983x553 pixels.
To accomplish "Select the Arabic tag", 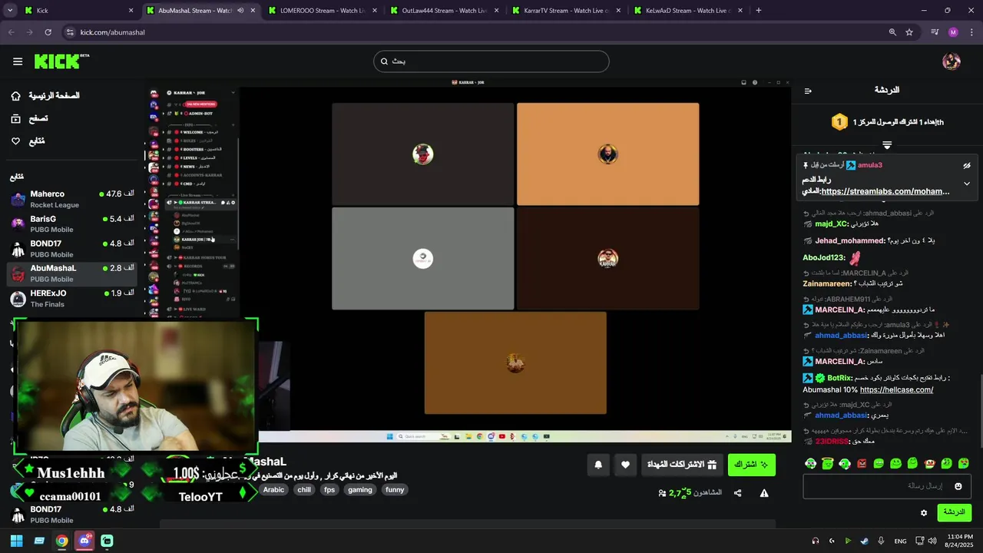I will pos(273,490).
